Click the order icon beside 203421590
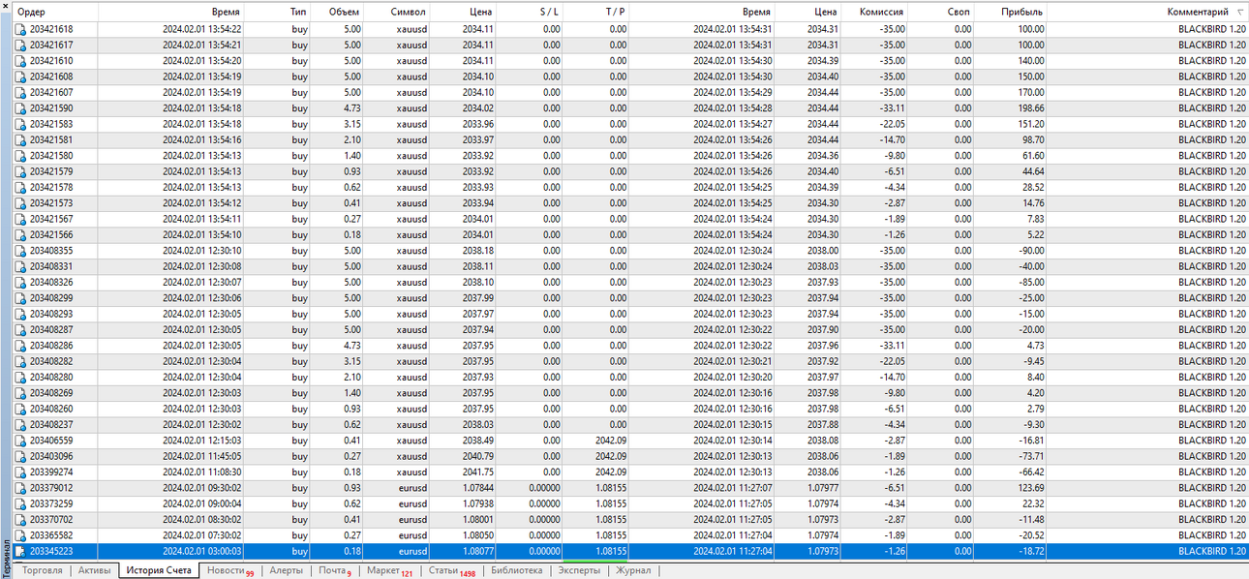The width and height of the screenshot is (1249, 579). tap(20, 107)
